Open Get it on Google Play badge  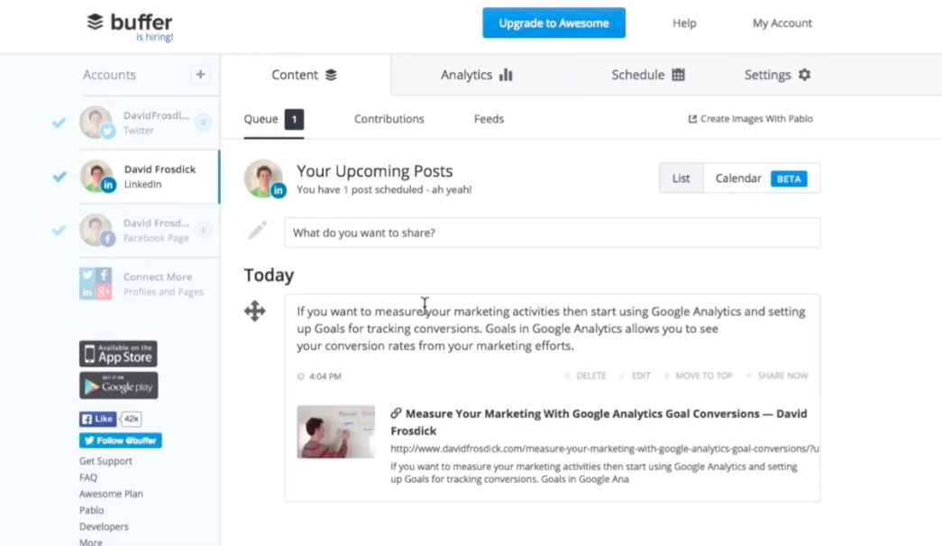[118, 386]
